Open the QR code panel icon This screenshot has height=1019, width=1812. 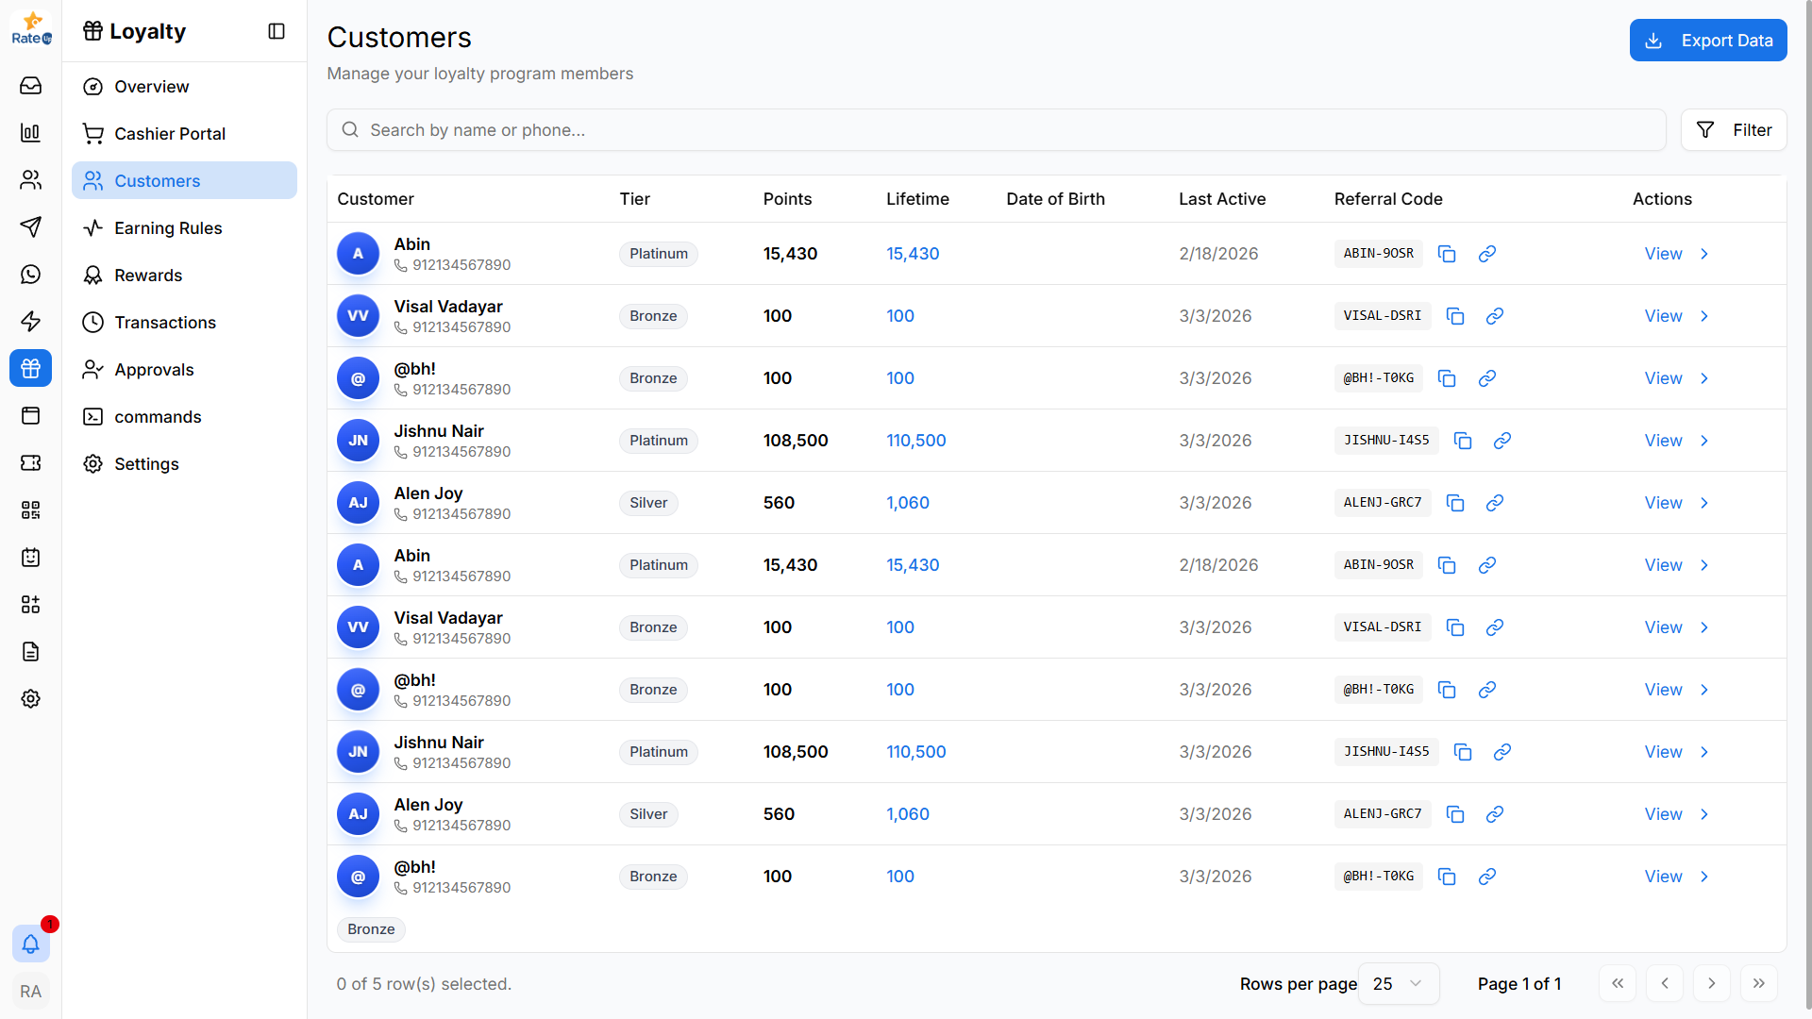(30, 510)
